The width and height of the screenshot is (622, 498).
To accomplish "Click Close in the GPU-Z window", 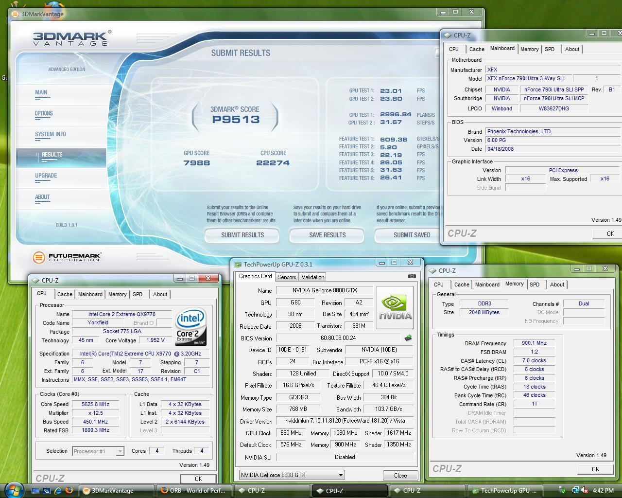I will (x=400, y=475).
